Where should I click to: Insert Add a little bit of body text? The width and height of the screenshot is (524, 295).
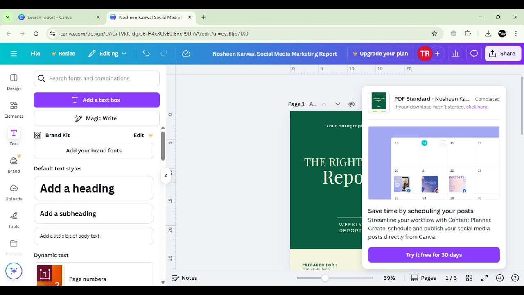[94, 236]
